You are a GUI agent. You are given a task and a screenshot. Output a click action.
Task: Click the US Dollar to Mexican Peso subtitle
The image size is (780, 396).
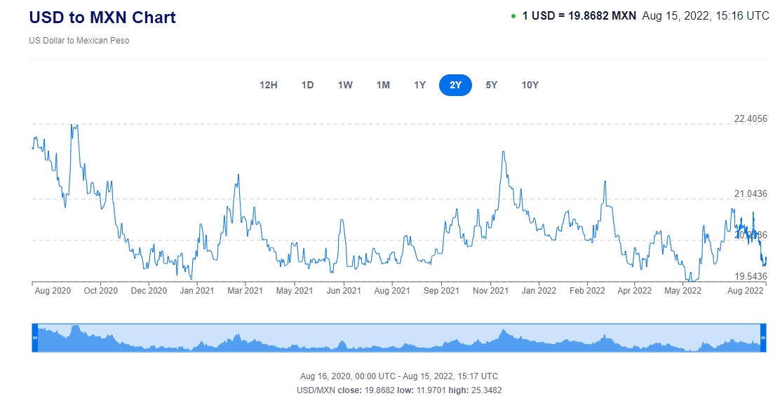[x=79, y=41]
